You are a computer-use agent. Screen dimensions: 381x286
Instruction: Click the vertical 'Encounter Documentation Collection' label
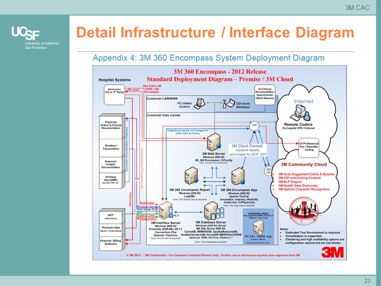coord(127,149)
